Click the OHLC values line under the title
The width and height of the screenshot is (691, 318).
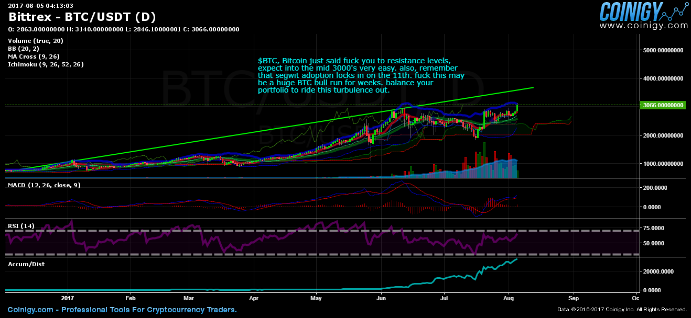[124, 29]
